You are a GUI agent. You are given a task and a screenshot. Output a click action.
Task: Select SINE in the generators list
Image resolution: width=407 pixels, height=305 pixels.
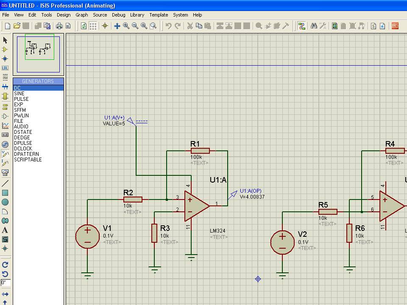point(19,94)
